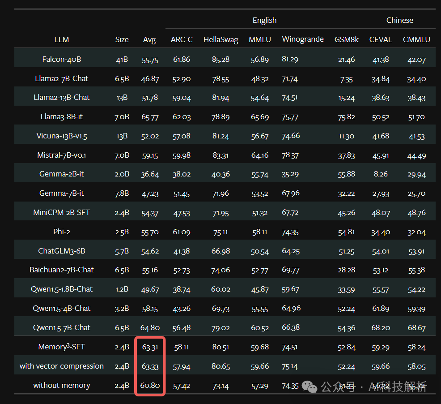Click Vicuna-13B-v1.5's Winogrande score 74.66

point(291,136)
